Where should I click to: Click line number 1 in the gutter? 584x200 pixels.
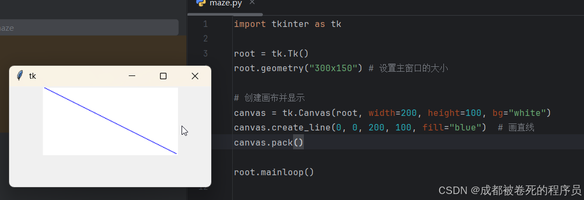(x=205, y=24)
